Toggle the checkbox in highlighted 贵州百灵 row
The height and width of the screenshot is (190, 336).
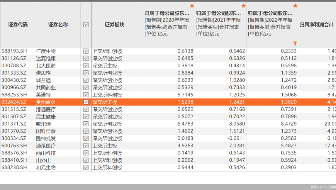coord(86,102)
